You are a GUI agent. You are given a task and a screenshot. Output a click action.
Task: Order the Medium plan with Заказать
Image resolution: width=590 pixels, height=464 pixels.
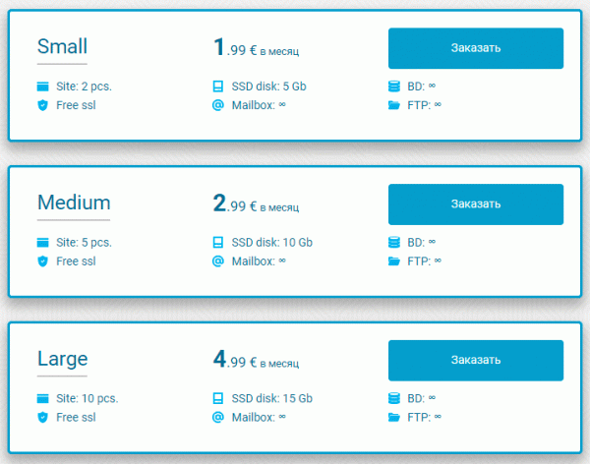(x=476, y=204)
